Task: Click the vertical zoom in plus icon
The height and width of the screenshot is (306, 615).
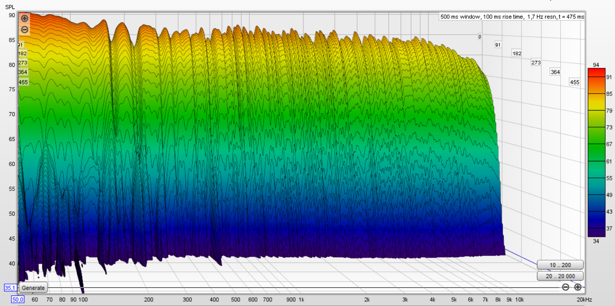Action: coord(24,18)
